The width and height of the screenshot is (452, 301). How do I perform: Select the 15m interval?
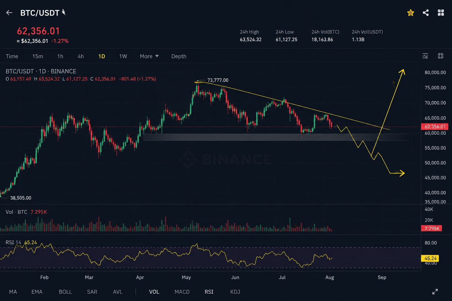pyautogui.click(x=38, y=56)
